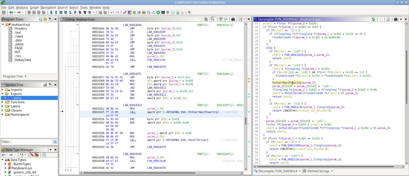This screenshot has width=409, height=176.
Task: Open the Help menu
Action: tap(106, 8)
